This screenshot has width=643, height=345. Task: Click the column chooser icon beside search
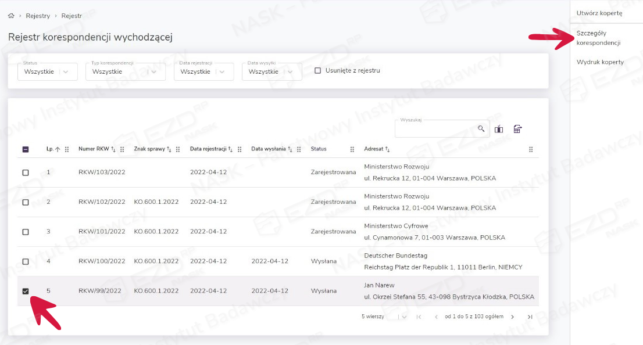pos(499,129)
